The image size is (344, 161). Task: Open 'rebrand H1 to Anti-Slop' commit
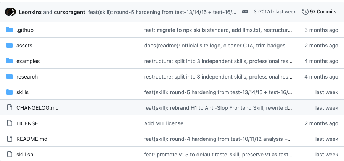pyautogui.click(x=218, y=108)
